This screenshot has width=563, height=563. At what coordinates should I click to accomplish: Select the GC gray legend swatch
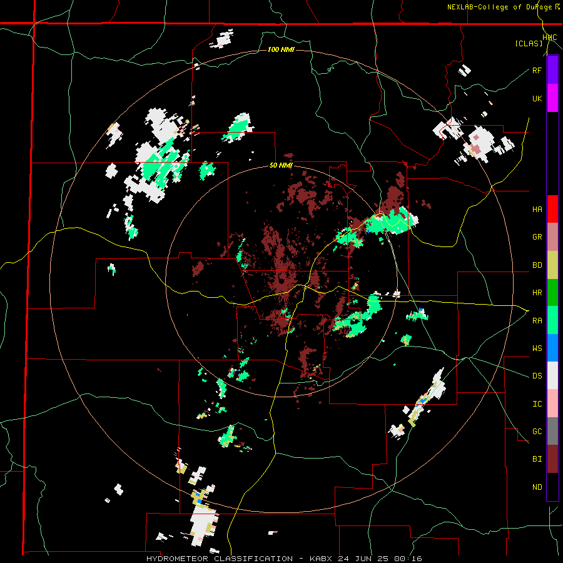point(552,431)
